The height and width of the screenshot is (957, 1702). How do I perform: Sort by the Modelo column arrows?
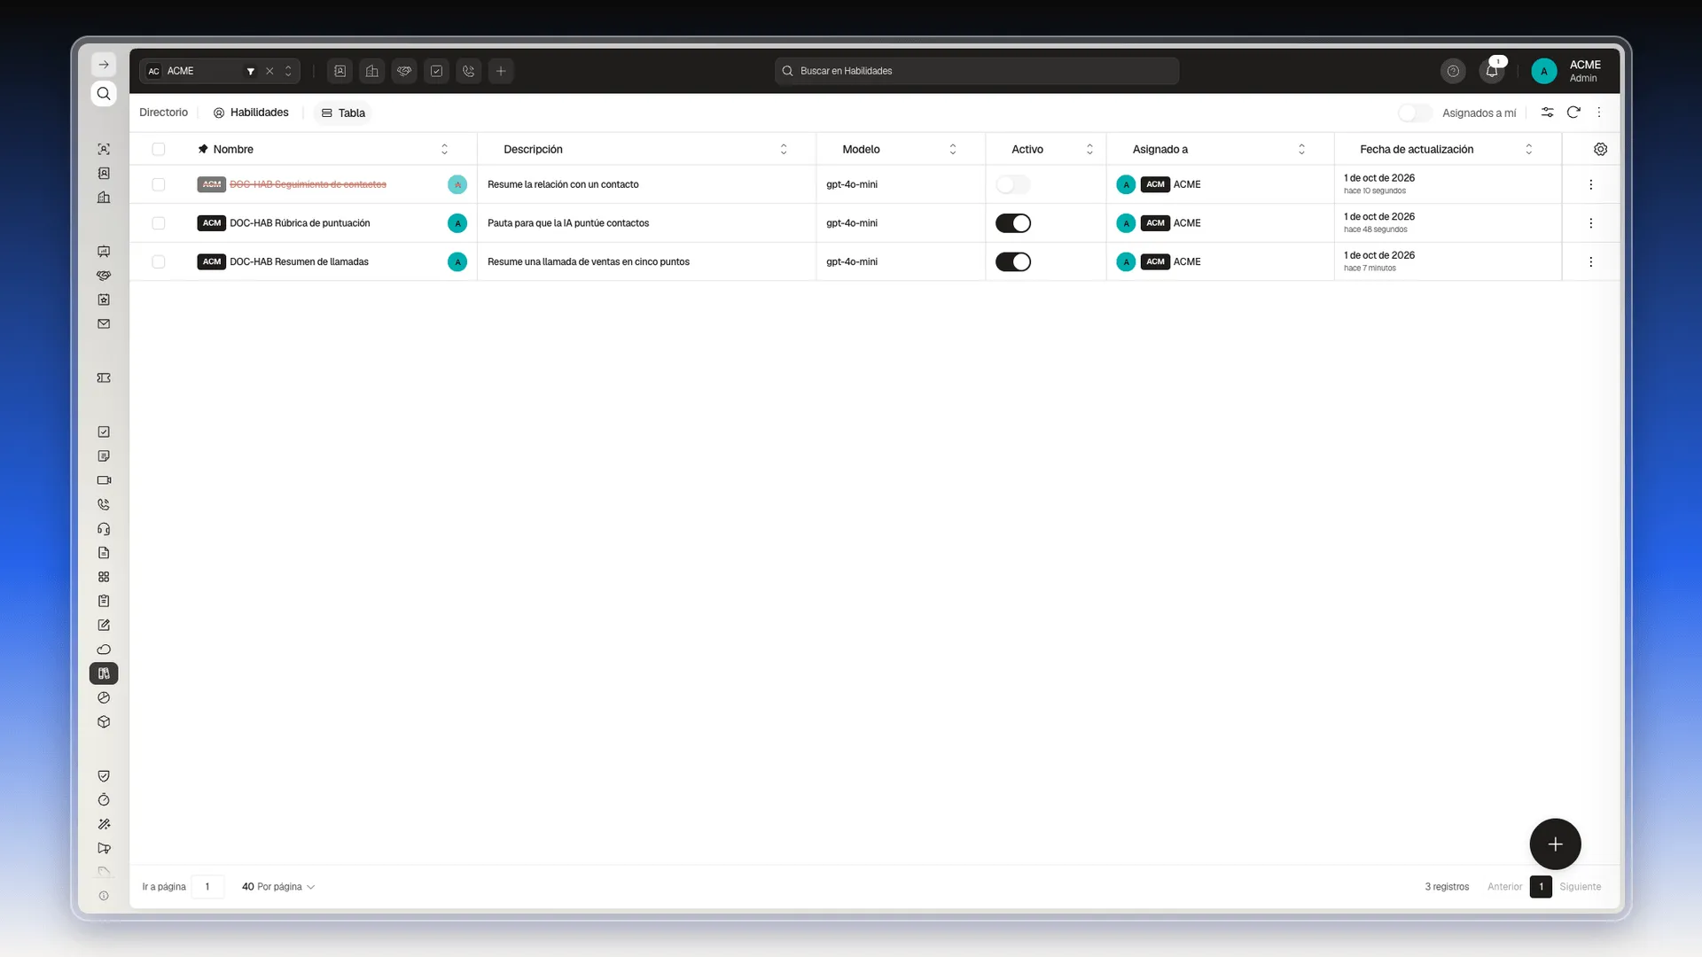coord(953,149)
